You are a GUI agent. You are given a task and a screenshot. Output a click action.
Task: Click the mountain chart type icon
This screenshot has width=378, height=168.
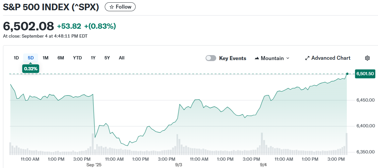[x=257, y=58]
